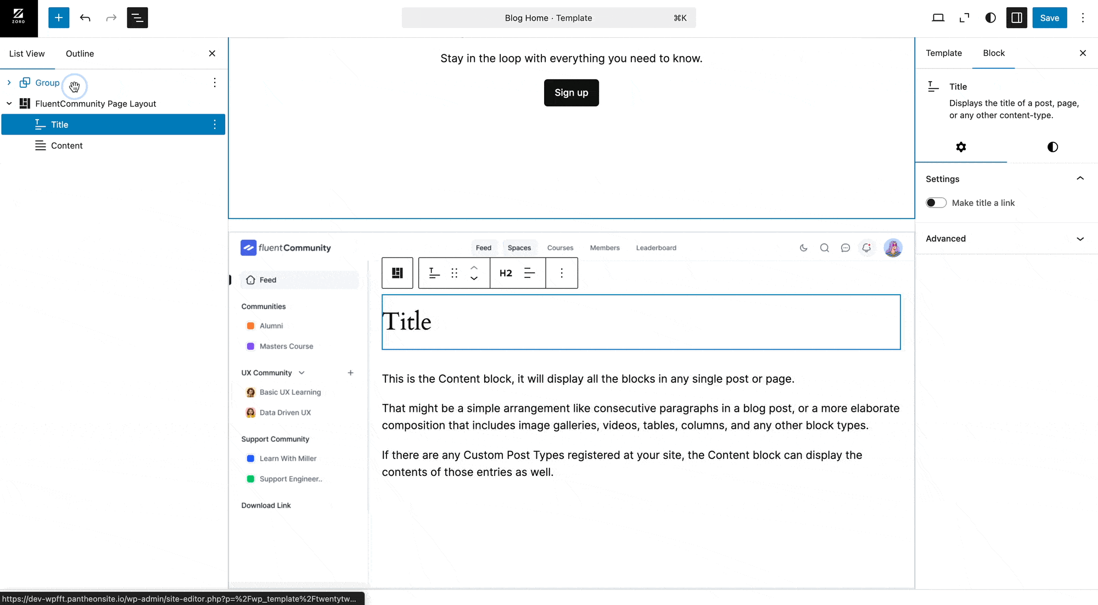Screen dimensions: 1098x605
Task: Redo the last change
Action: [111, 18]
